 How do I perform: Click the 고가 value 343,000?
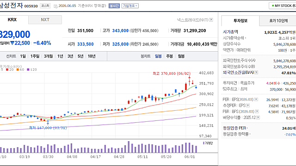pos(120,31)
